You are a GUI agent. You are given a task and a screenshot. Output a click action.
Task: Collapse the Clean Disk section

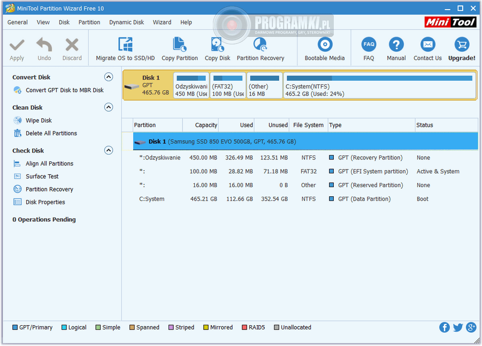109,107
